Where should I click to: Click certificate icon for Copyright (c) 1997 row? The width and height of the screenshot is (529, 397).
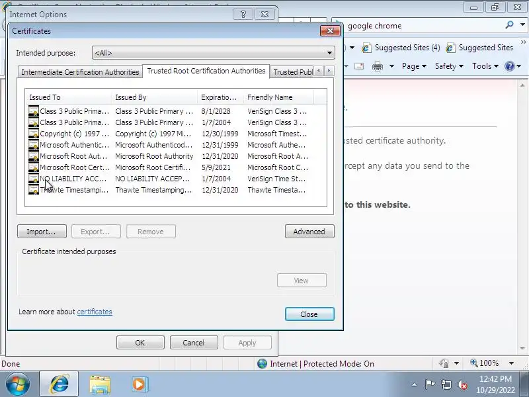click(34, 134)
